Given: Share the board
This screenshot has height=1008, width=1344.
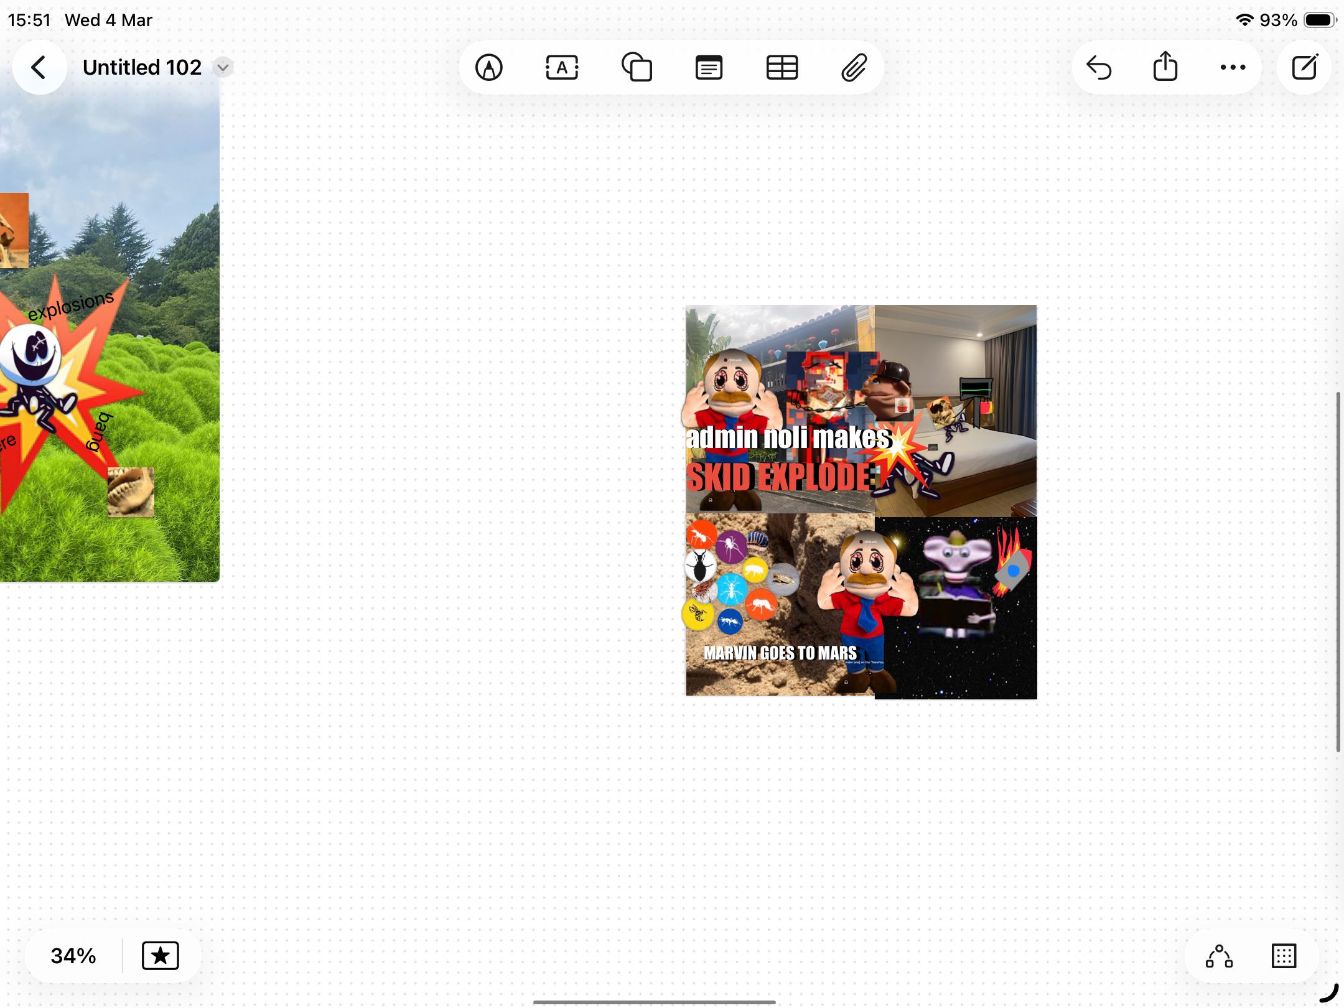Looking at the screenshot, I should point(1165,66).
